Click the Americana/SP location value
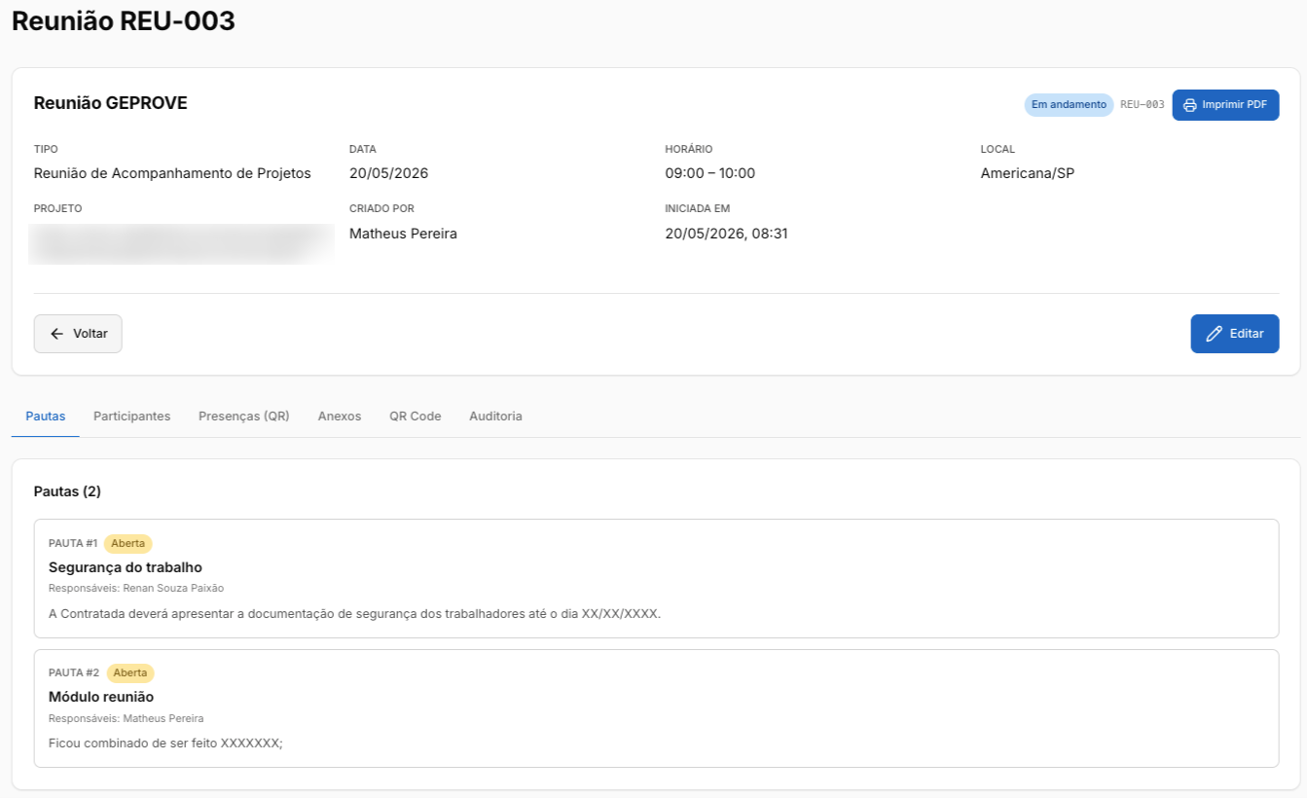This screenshot has height=798, width=1307. pyautogui.click(x=1028, y=174)
